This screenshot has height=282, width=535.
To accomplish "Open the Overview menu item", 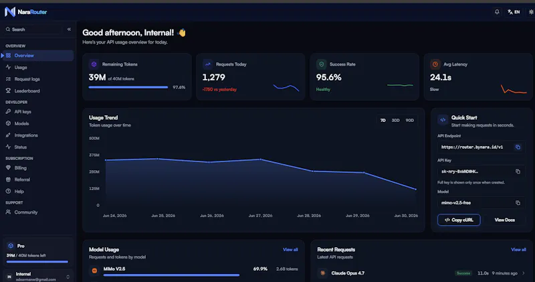I will pos(37,56).
